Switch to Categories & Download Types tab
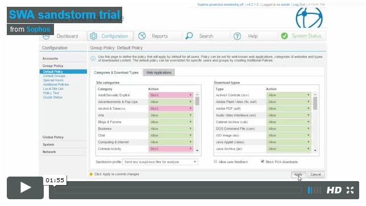The height and width of the screenshot is (206, 366). pyautogui.click(x=117, y=72)
